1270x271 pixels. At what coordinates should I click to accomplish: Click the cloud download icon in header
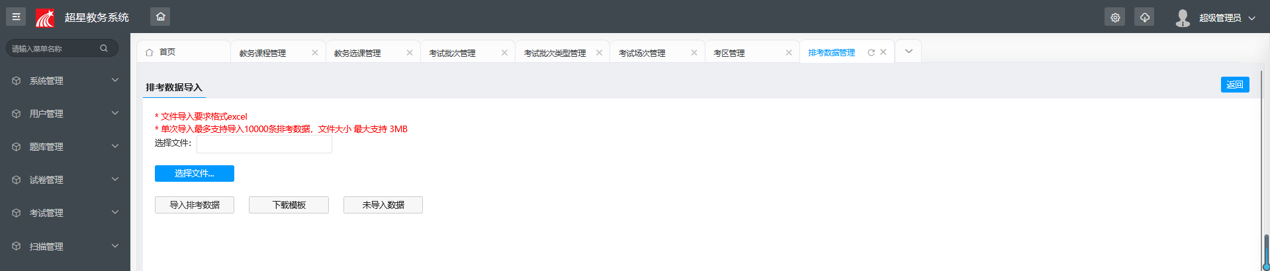click(x=1144, y=17)
